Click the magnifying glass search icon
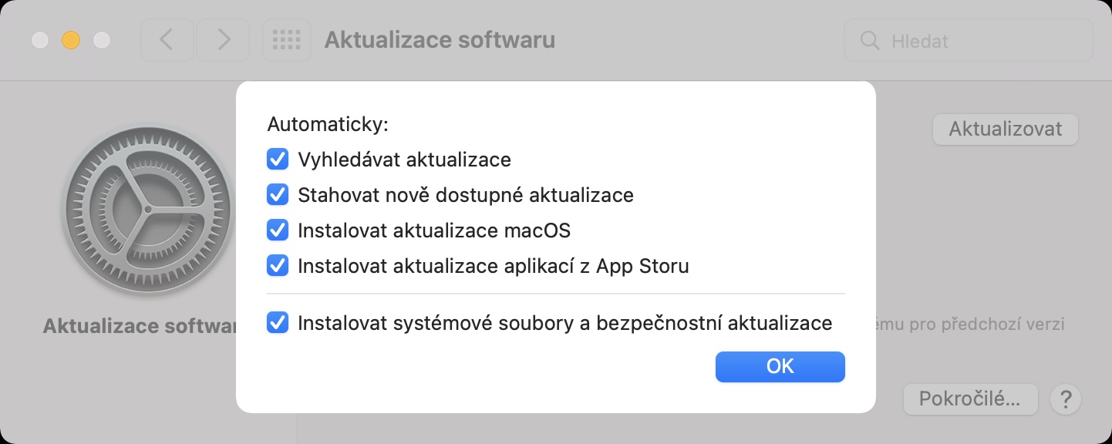 pyautogui.click(x=870, y=40)
